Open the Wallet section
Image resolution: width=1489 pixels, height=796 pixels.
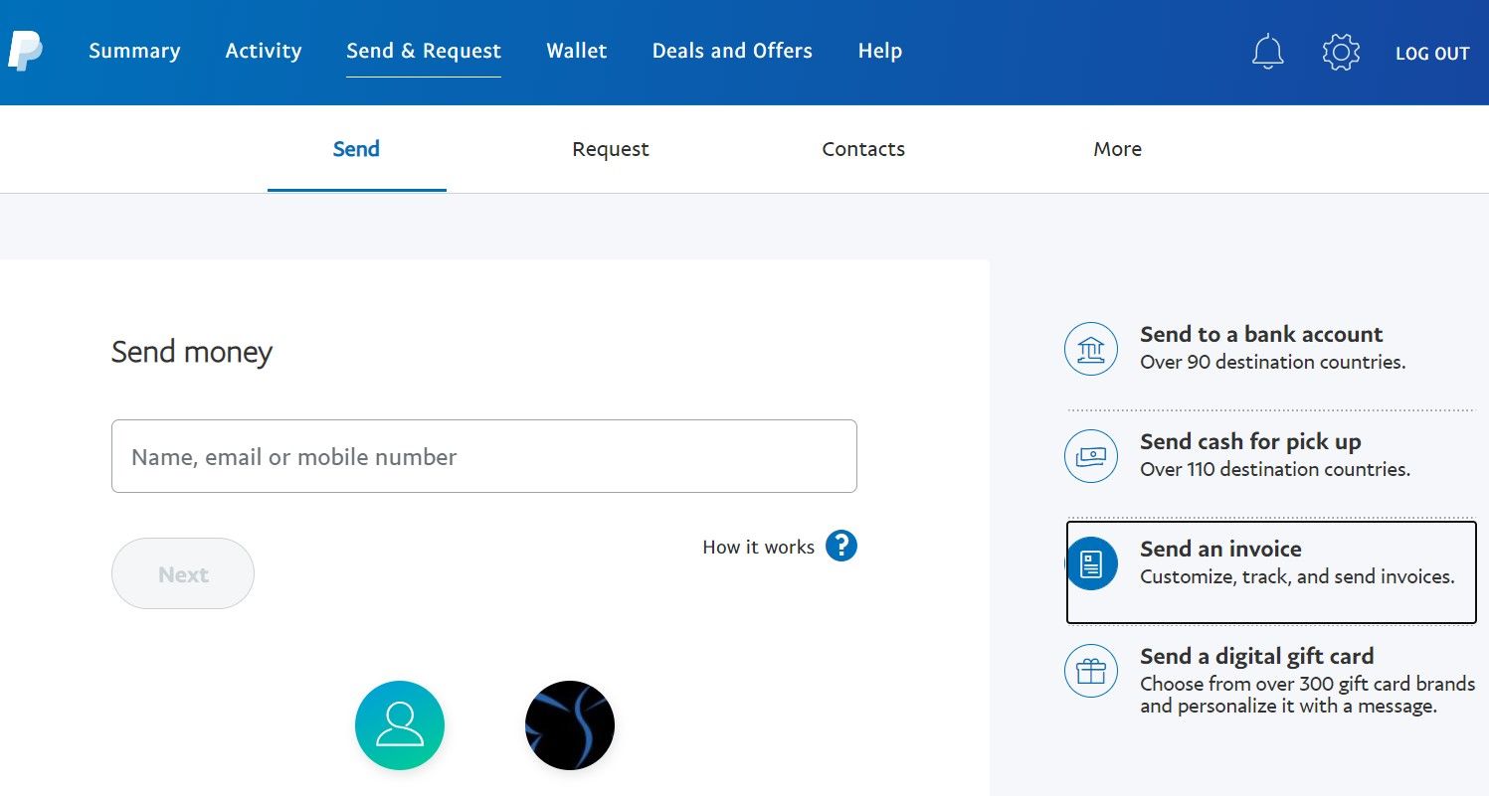point(576,51)
